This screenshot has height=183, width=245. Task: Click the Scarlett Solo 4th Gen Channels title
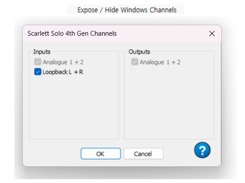(72, 34)
